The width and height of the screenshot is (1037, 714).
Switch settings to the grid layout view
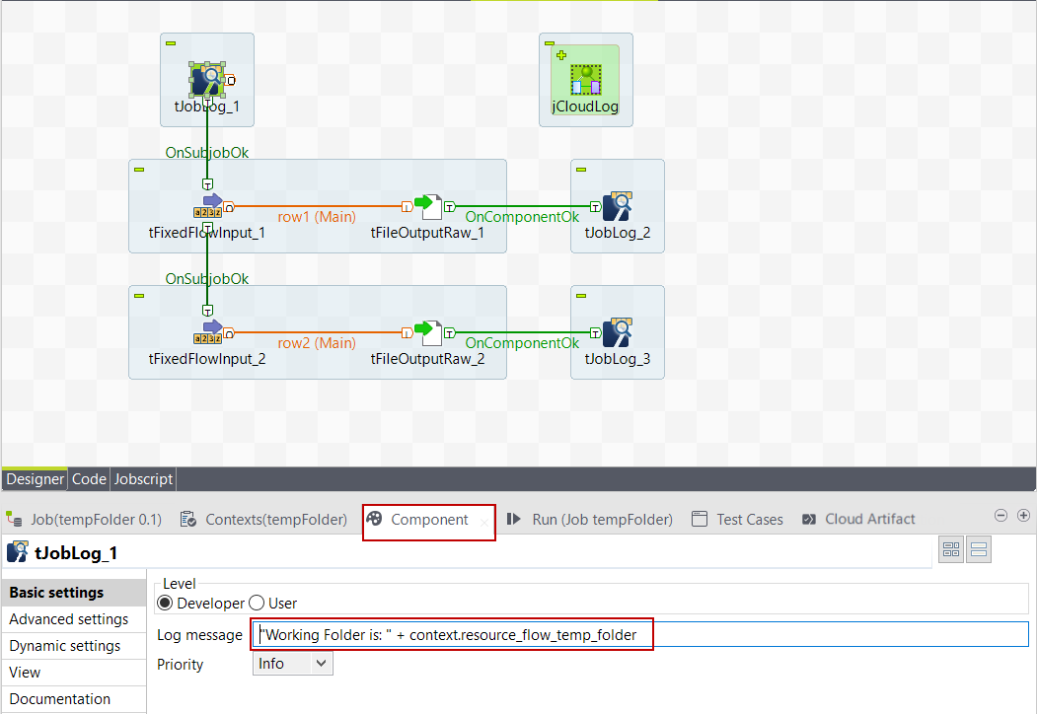pyautogui.click(x=951, y=550)
